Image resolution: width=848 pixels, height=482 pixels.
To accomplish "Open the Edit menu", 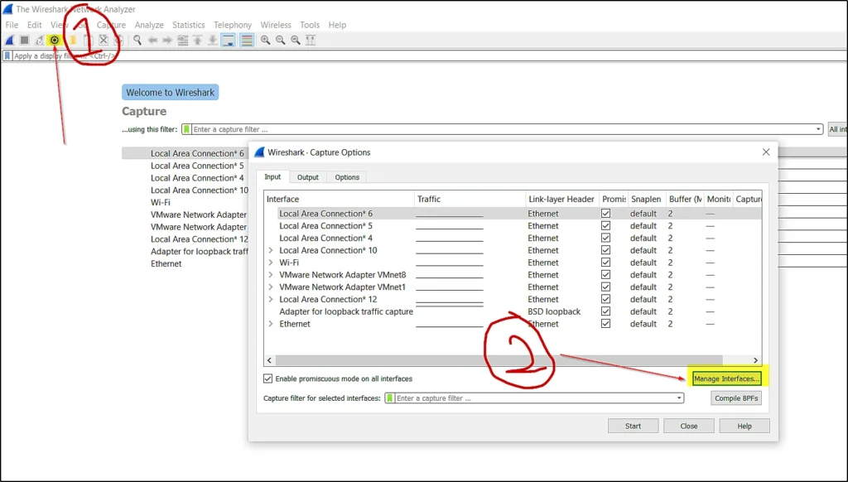I will click(35, 25).
